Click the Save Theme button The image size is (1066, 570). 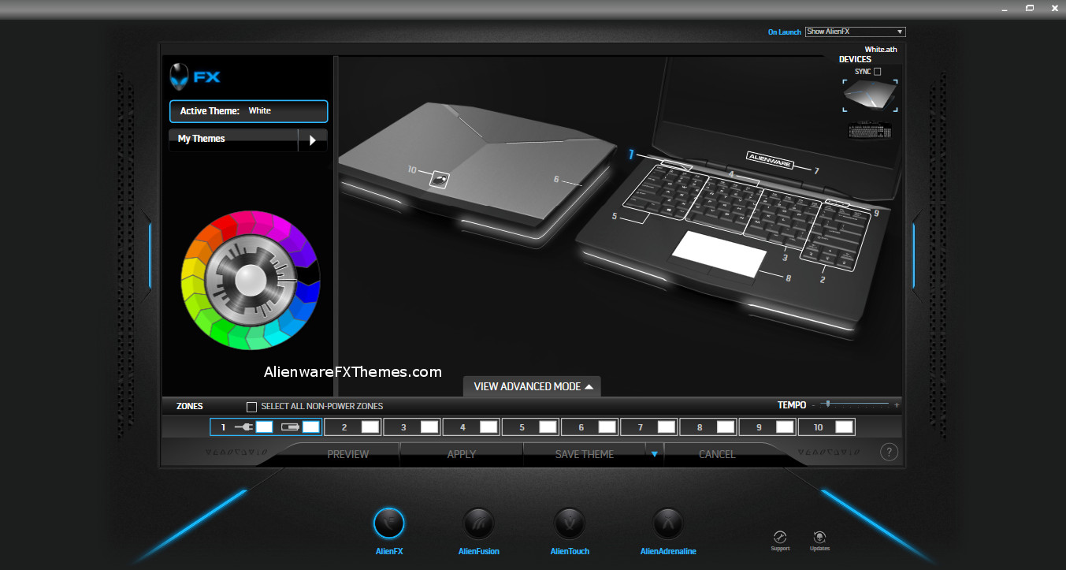tap(585, 454)
